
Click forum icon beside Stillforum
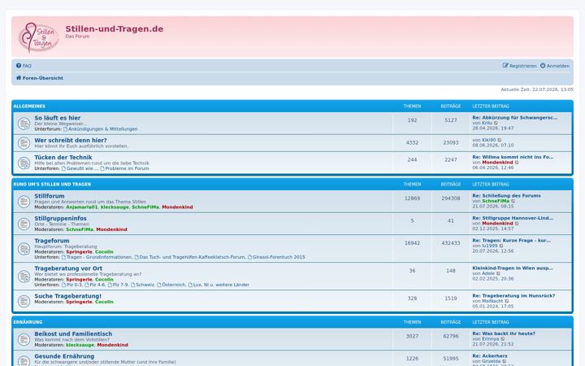24,202
